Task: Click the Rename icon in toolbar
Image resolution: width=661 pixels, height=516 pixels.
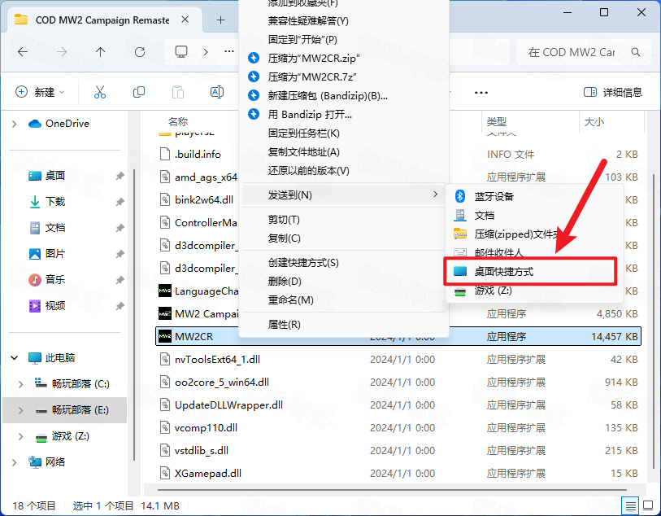Action: (217, 92)
